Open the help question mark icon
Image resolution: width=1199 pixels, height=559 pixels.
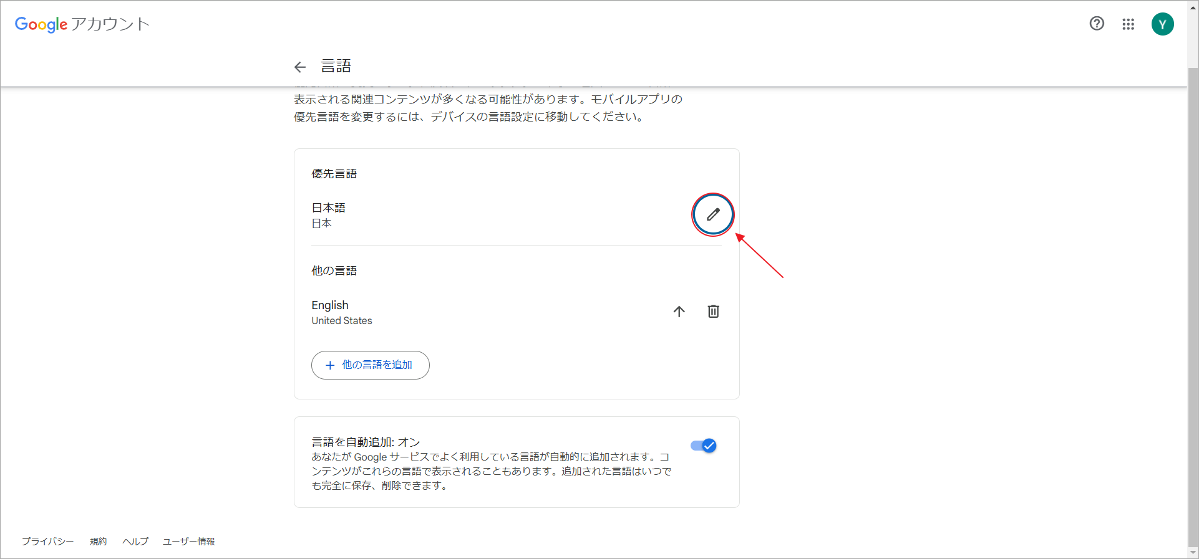point(1097,24)
